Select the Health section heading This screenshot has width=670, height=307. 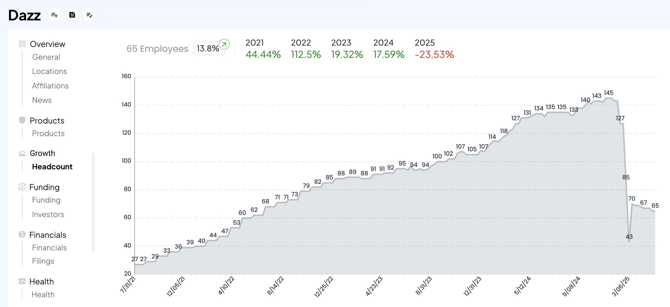point(41,282)
